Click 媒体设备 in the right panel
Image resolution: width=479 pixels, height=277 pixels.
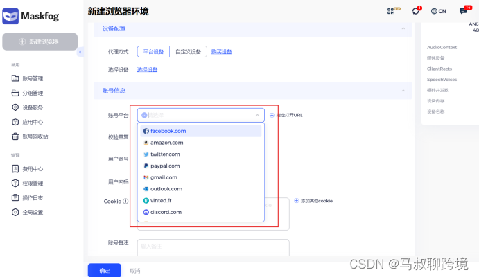[x=435, y=58]
